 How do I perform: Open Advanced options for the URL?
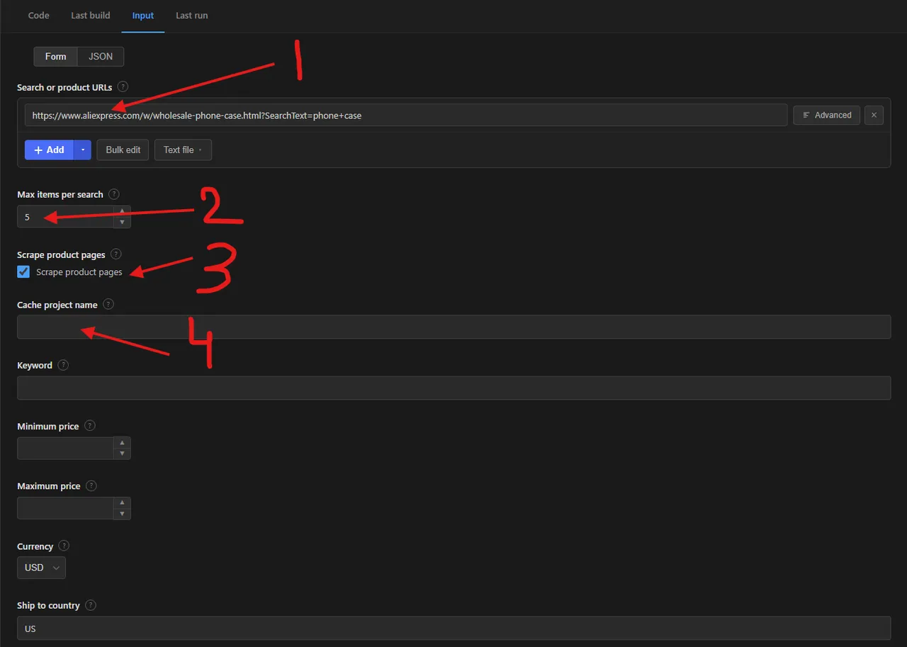(x=827, y=116)
